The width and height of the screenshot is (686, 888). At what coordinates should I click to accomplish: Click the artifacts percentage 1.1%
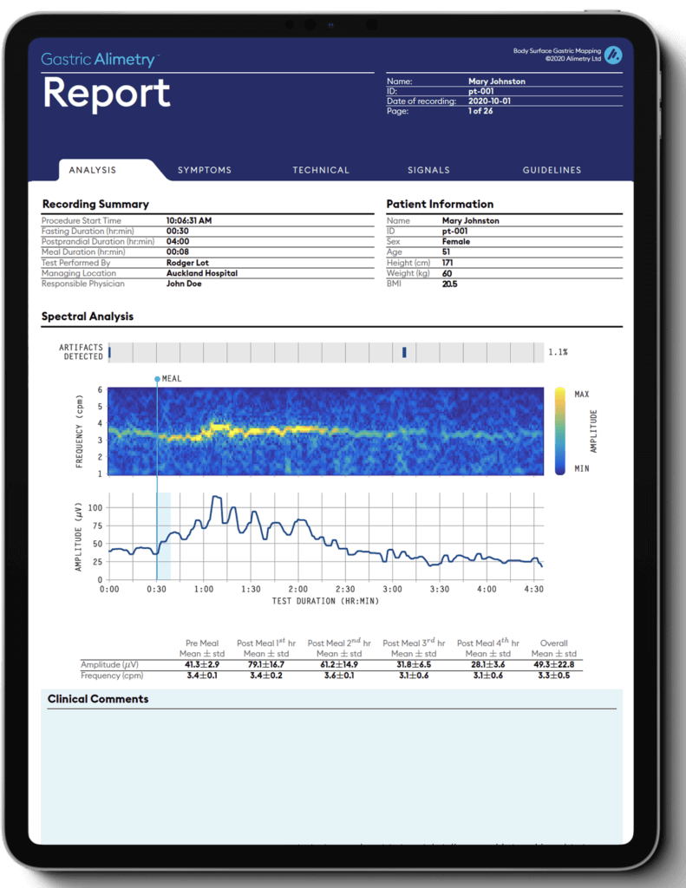[558, 352]
